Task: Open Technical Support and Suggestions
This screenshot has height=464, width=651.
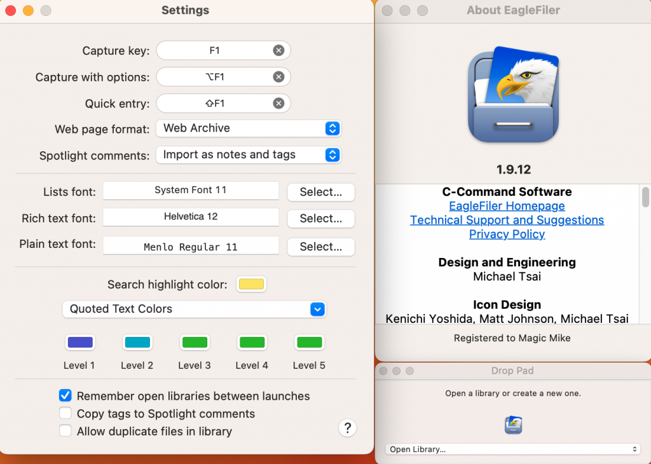Action: (x=507, y=220)
